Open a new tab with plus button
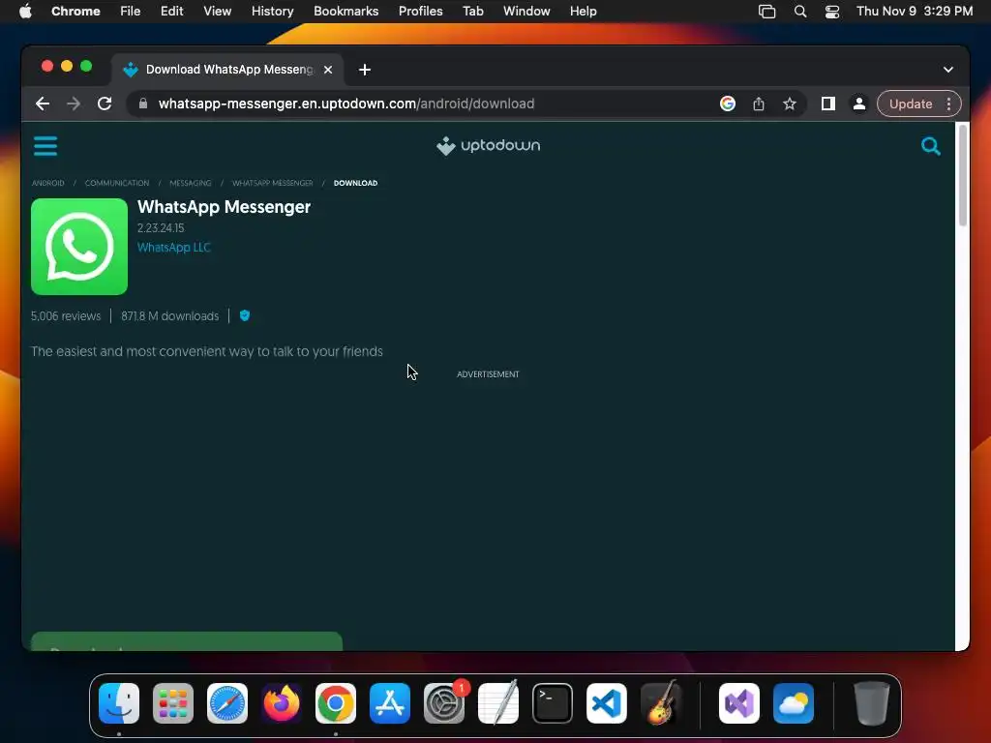This screenshot has height=743, width=991. tap(365, 70)
